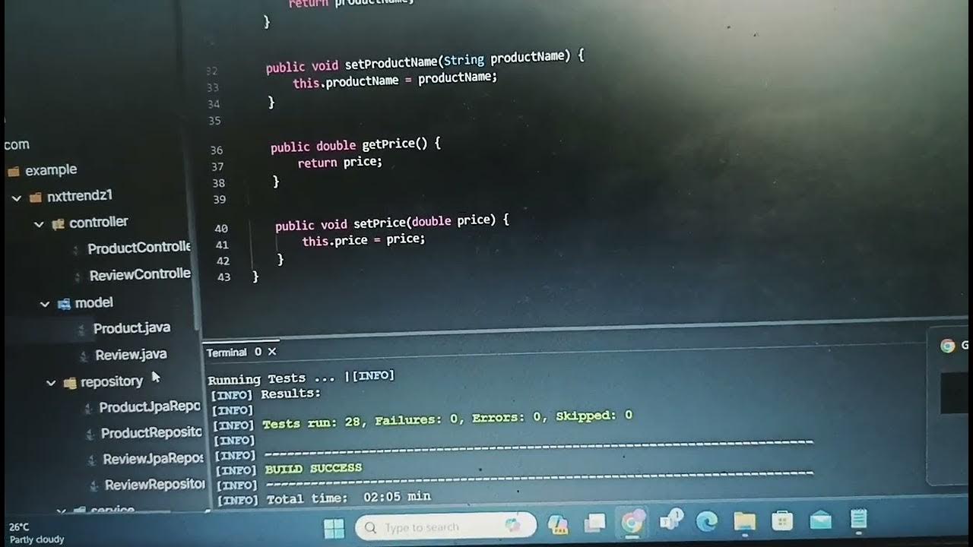
Task: Click line number 36 in the gutter
Action: tap(217, 150)
